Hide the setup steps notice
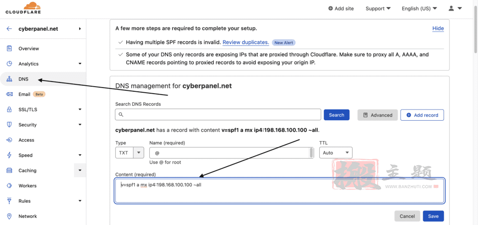This screenshot has height=225, width=478. (x=438, y=28)
